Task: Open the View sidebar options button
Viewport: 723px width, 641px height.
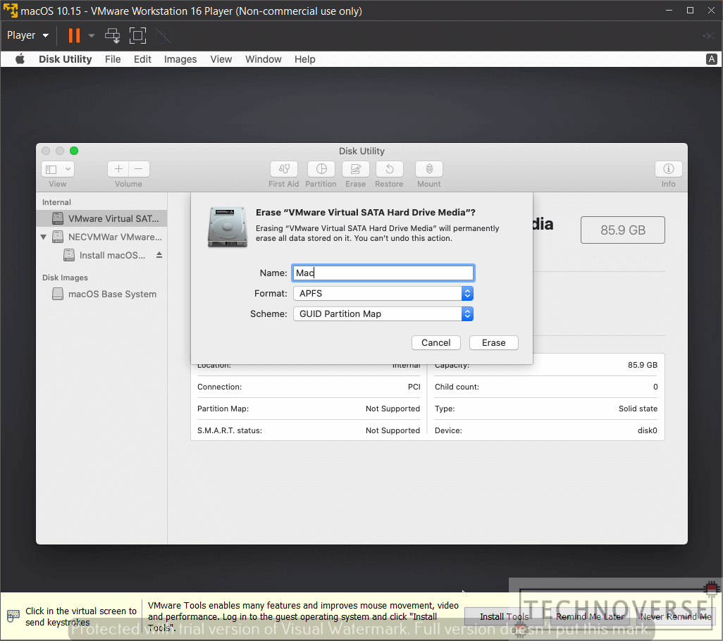Action: coord(58,169)
